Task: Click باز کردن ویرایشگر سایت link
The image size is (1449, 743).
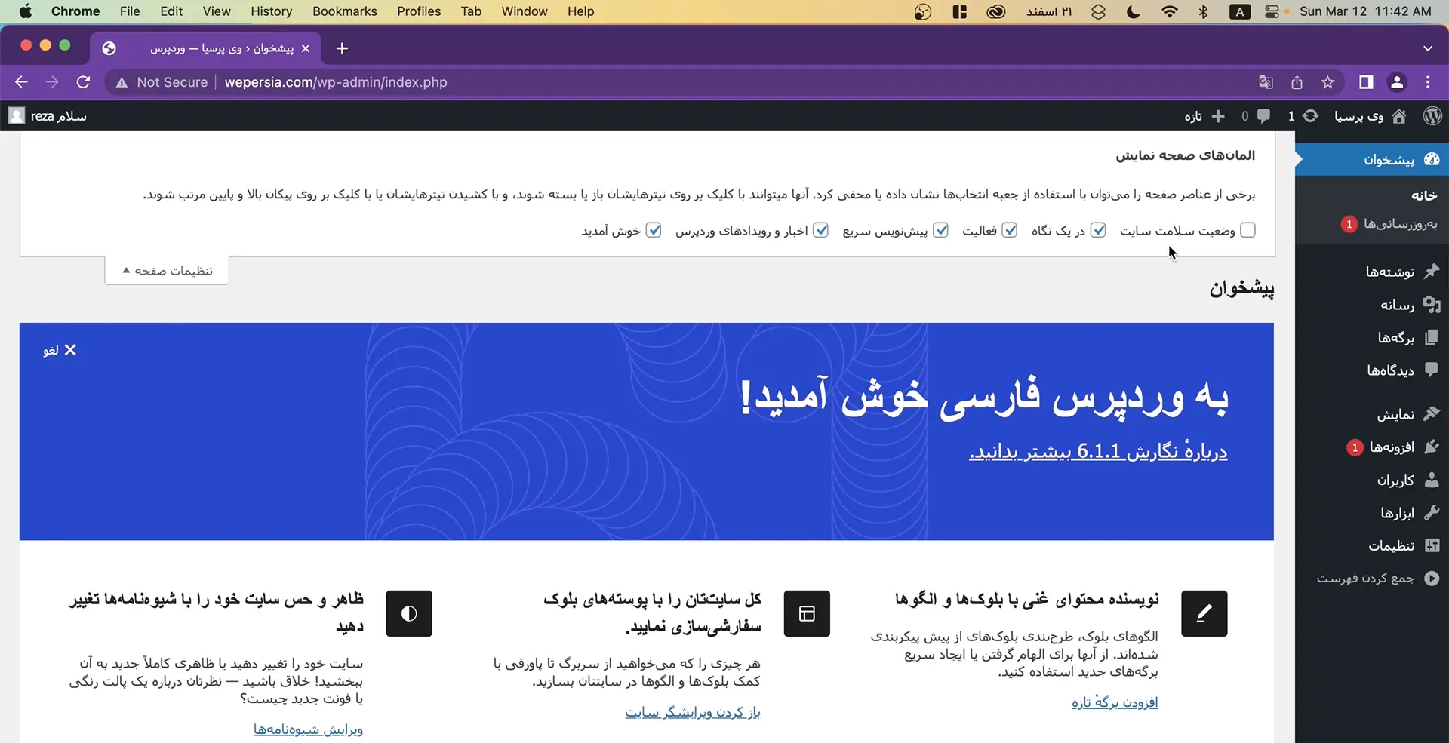Action: pos(692,712)
